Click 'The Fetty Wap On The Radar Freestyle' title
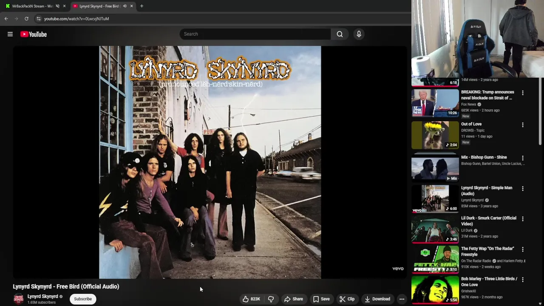 point(487,252)
